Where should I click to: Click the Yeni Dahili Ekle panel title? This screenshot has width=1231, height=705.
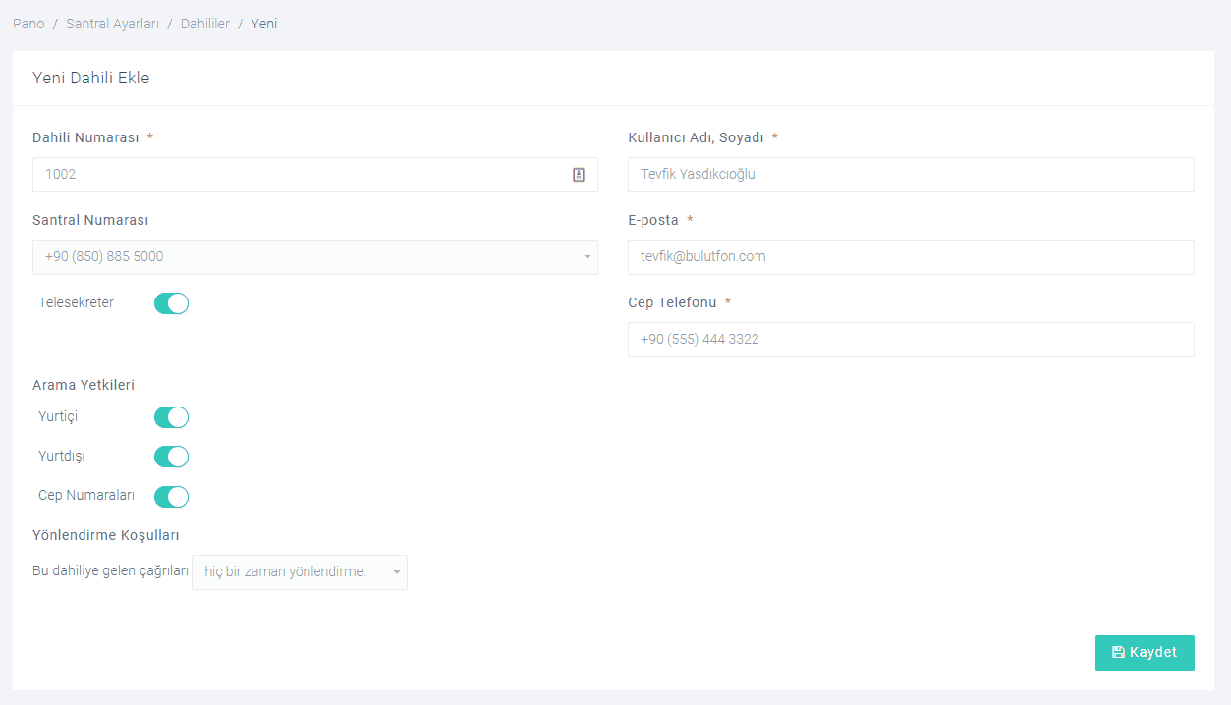click(90, 78)
